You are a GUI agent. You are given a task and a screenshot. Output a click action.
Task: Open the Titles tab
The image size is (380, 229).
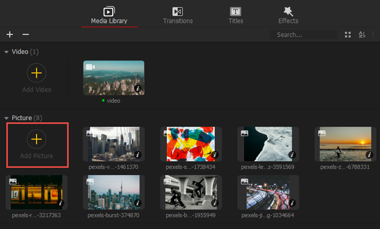tap(235, 16)
